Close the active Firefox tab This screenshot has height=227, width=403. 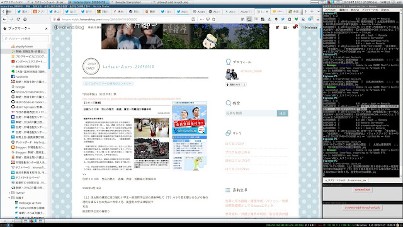pos(267,11)
